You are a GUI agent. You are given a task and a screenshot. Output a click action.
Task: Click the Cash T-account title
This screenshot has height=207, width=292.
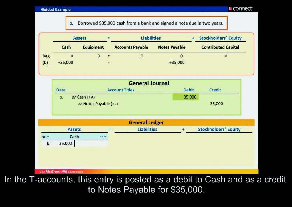tap(74, 137)
